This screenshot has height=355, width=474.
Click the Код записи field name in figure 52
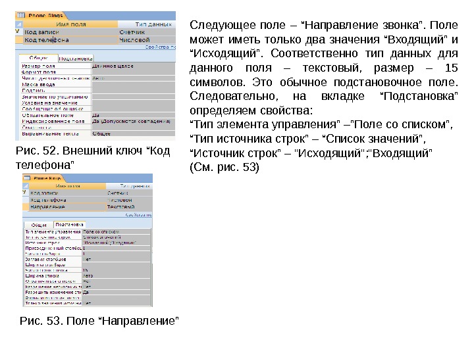(70, 32)
